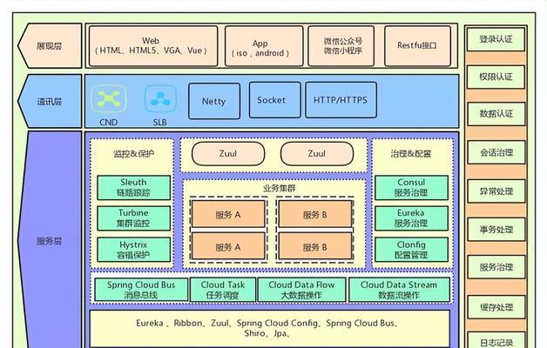547x348 pixels.
Task: Click the Cloud Task 任务调度 box
Action: point(223,290)
